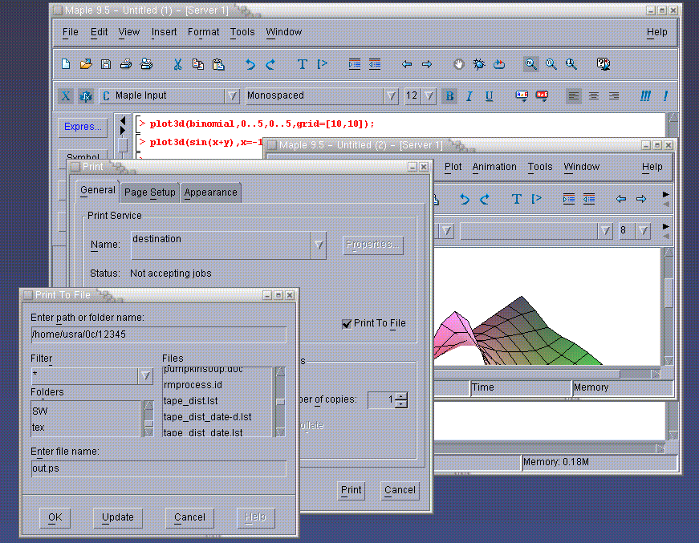The width and height of the screenshot is (699, 543).
Task: Open size 8 dropdown in Server 1 window two
Action: pos(643,231)
